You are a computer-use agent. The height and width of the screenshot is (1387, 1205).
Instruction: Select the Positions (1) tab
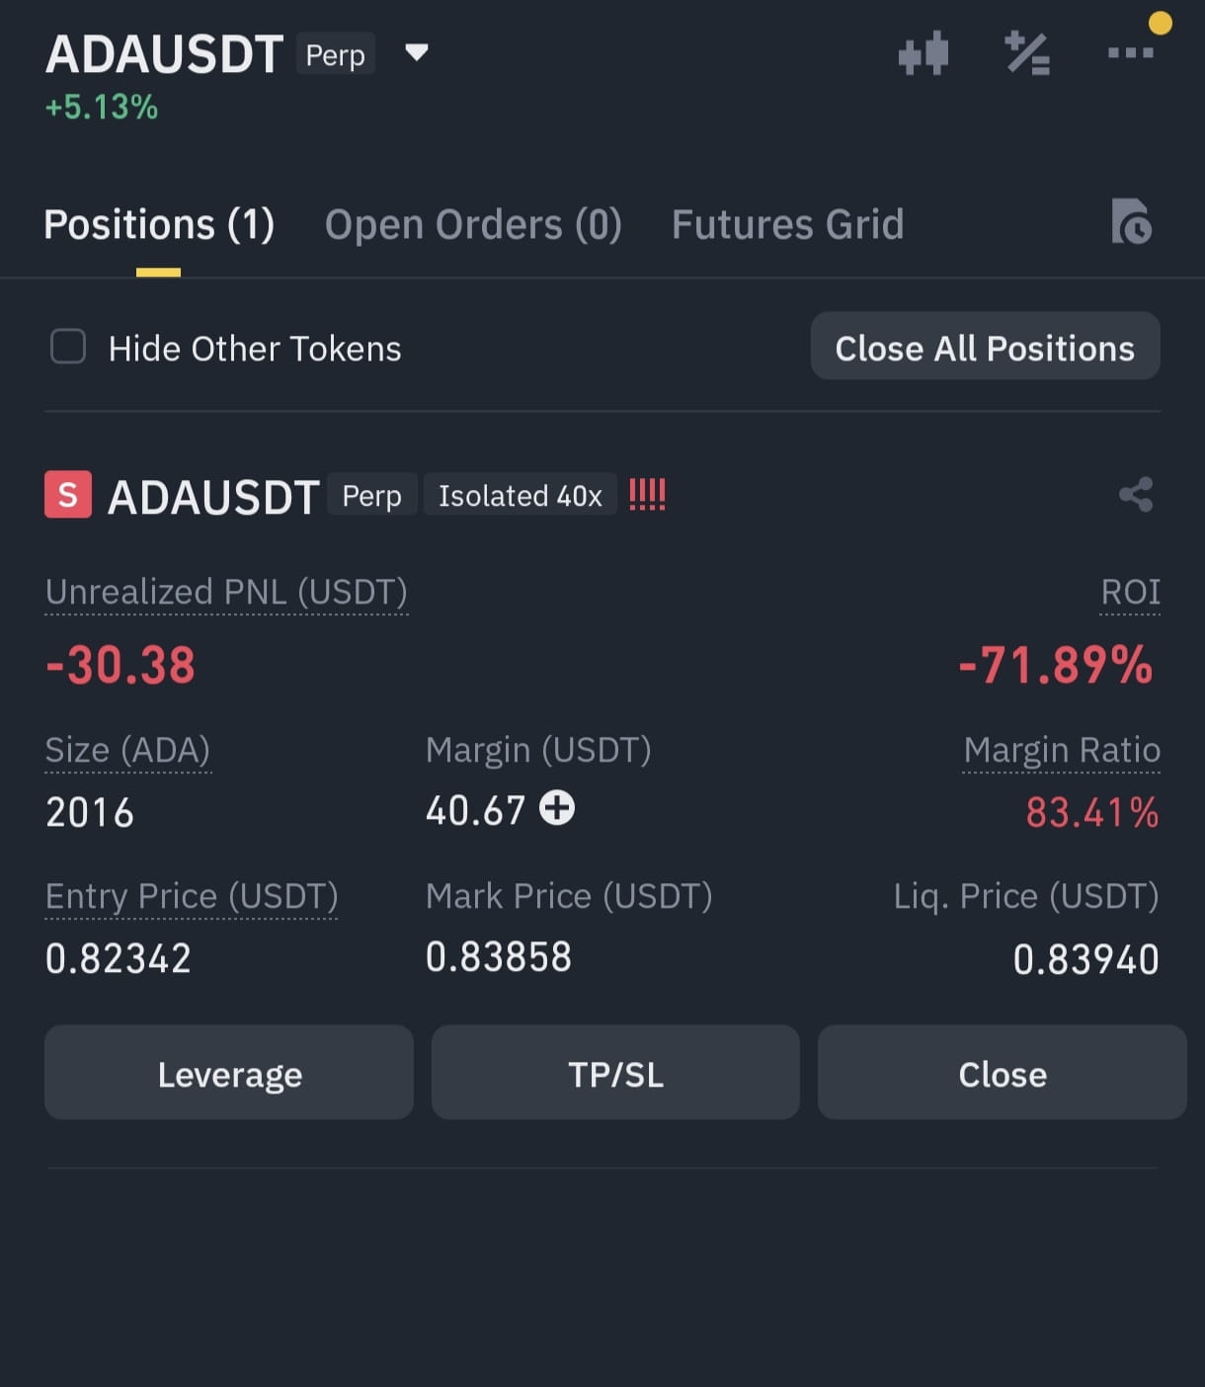tap(159, 224)
